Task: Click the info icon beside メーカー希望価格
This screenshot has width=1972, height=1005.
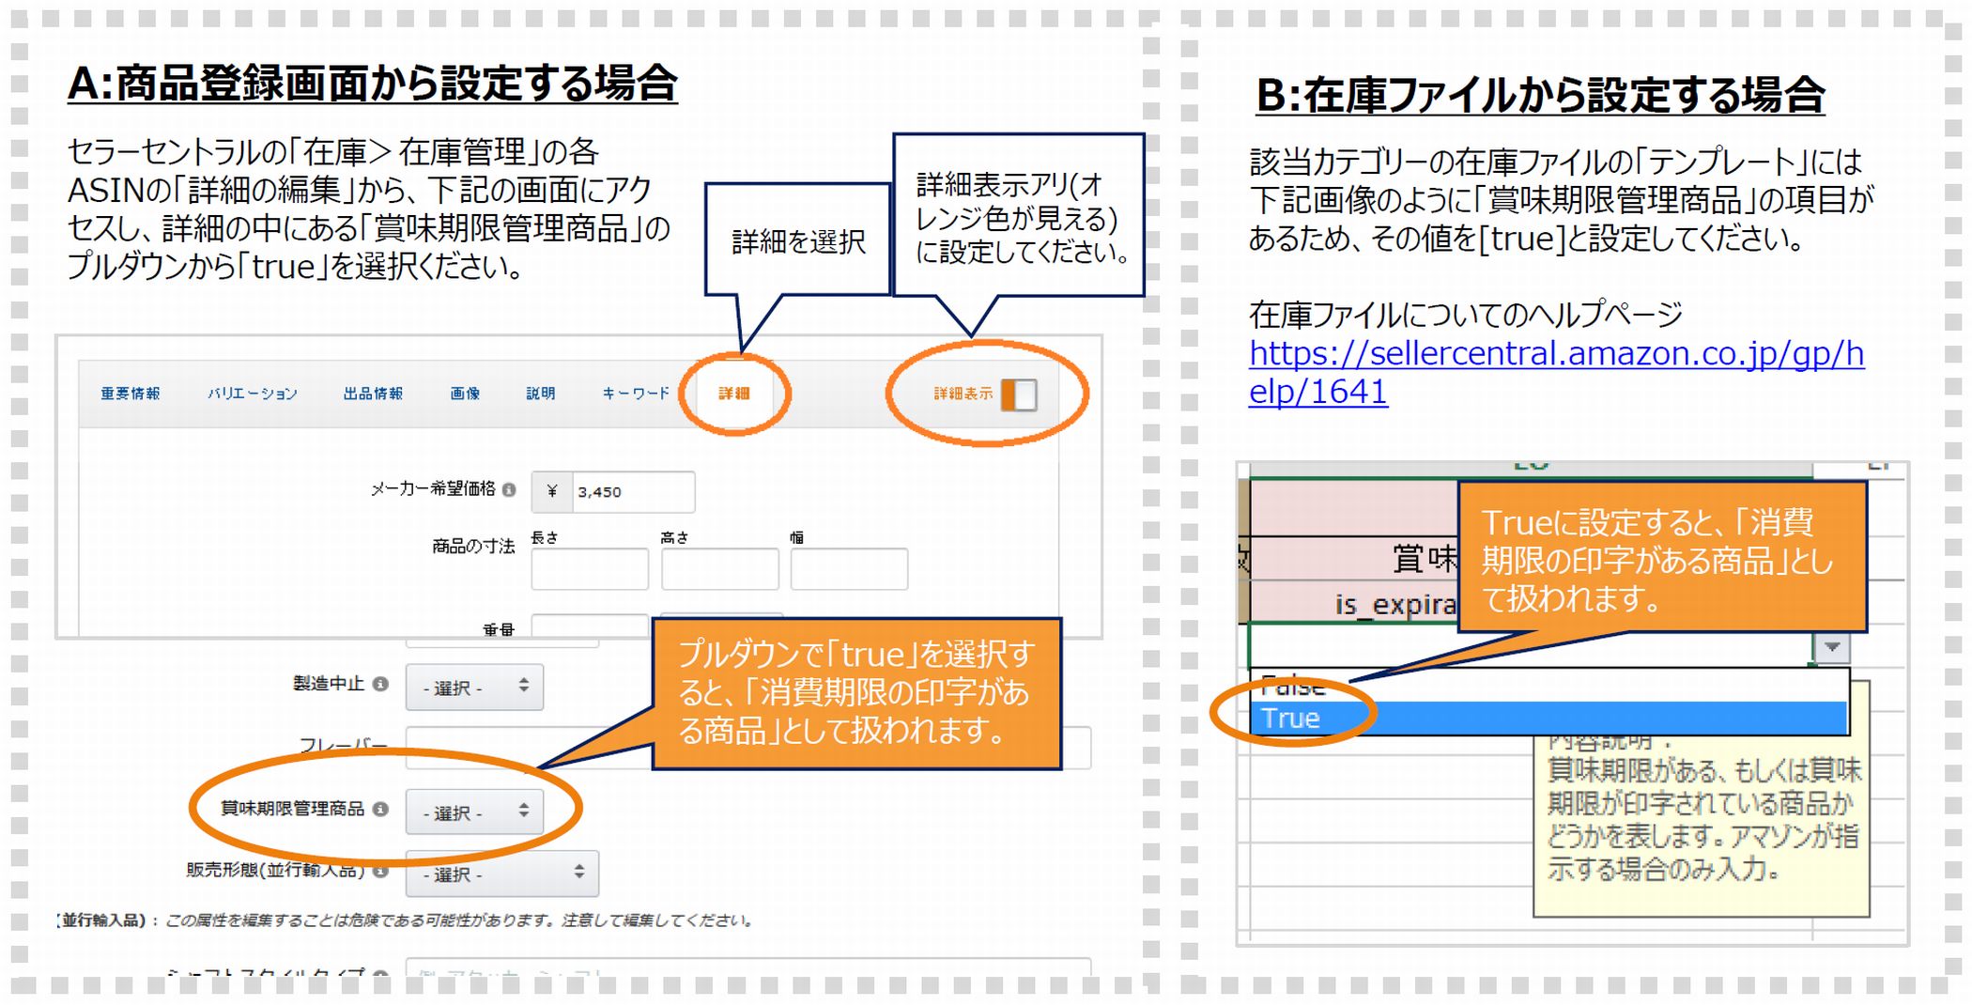Action: pyautogui.click(x=509, y=489)
